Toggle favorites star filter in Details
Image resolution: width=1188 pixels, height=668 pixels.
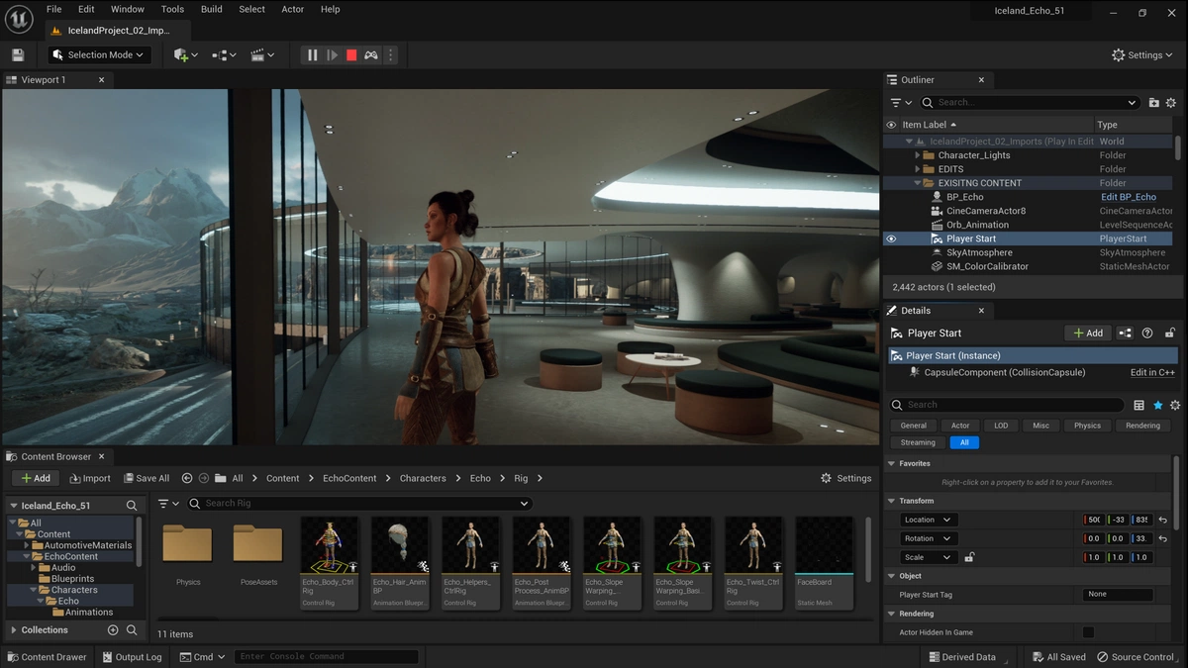(1158, 405)
